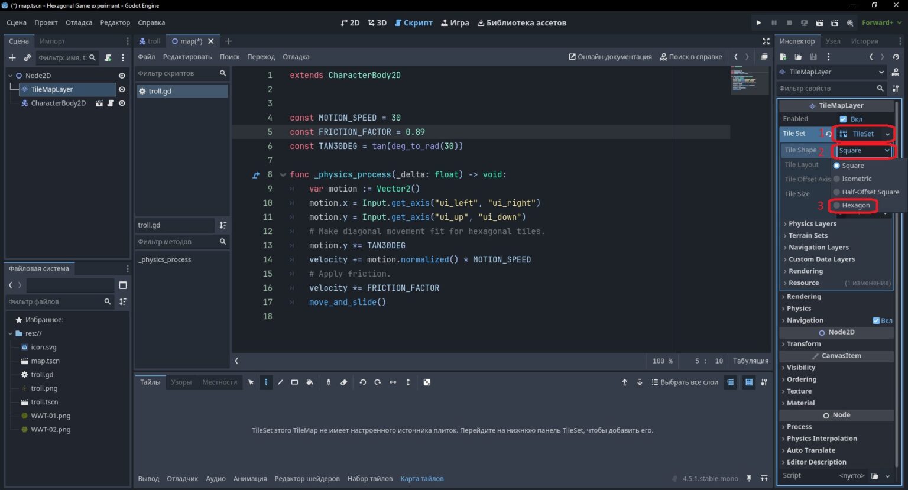
Task: Hide the TileMapLayer node visibility
Action: pyautogui.click(x=122, y=89)
